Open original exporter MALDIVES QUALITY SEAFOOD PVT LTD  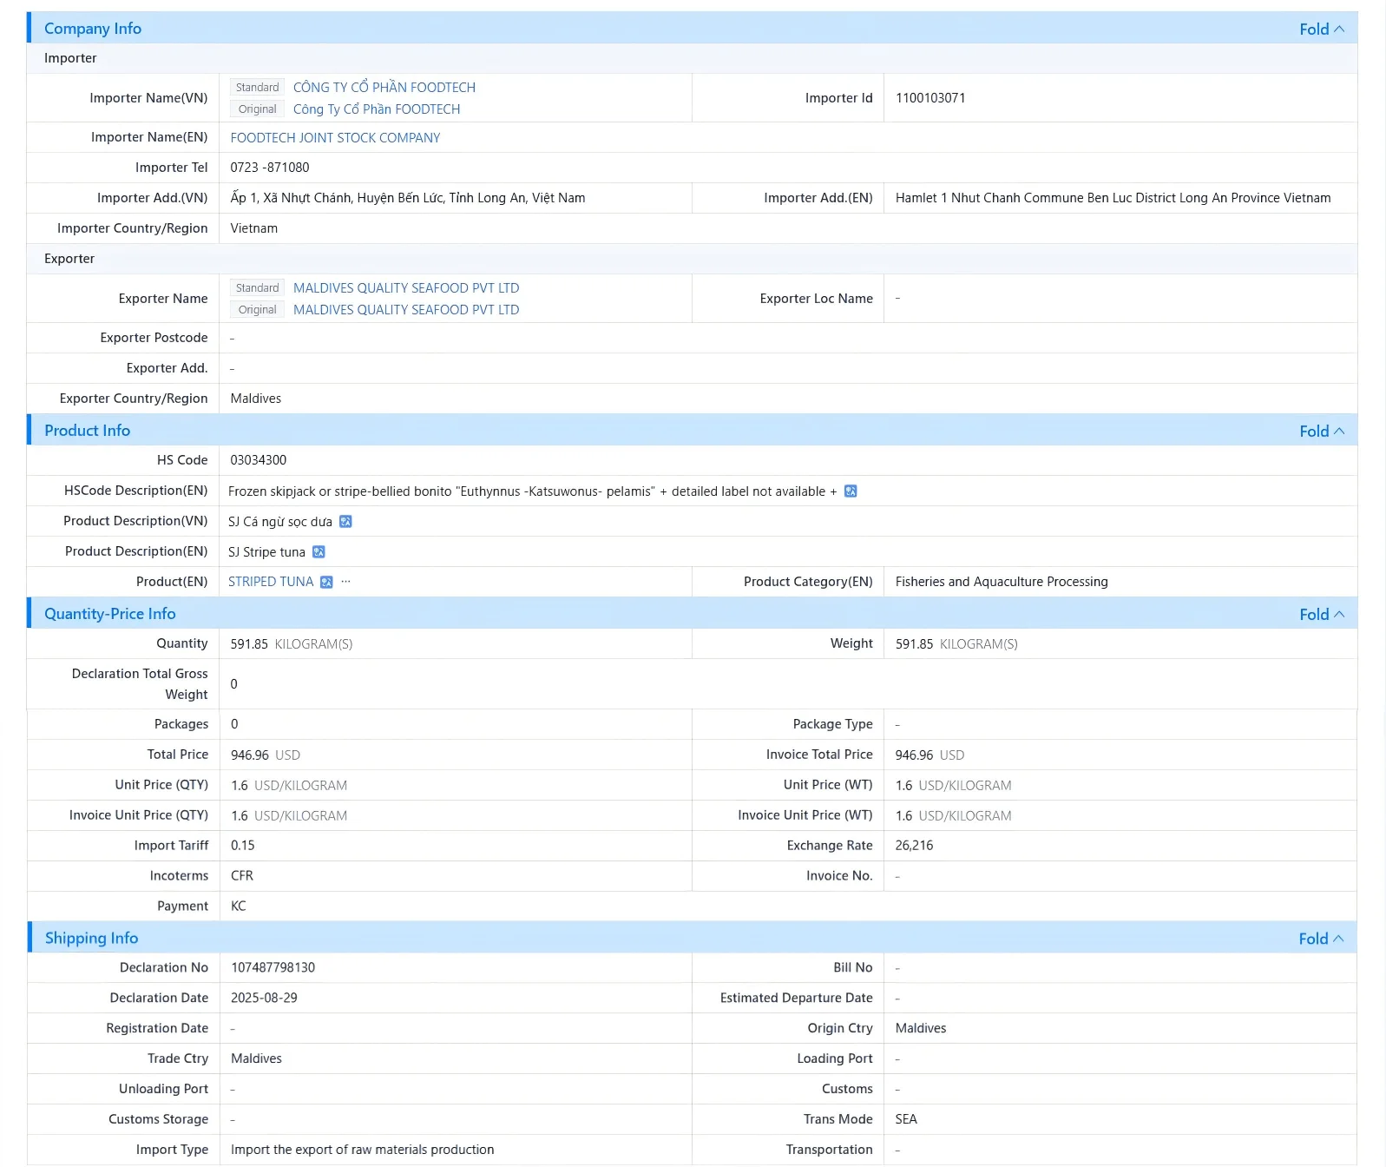click(x=406, y=310)
